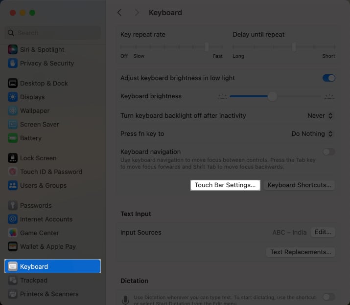Click the Touch ID fingerprint icon
Viewport: 350px width, 305px height.
(13, 172)
